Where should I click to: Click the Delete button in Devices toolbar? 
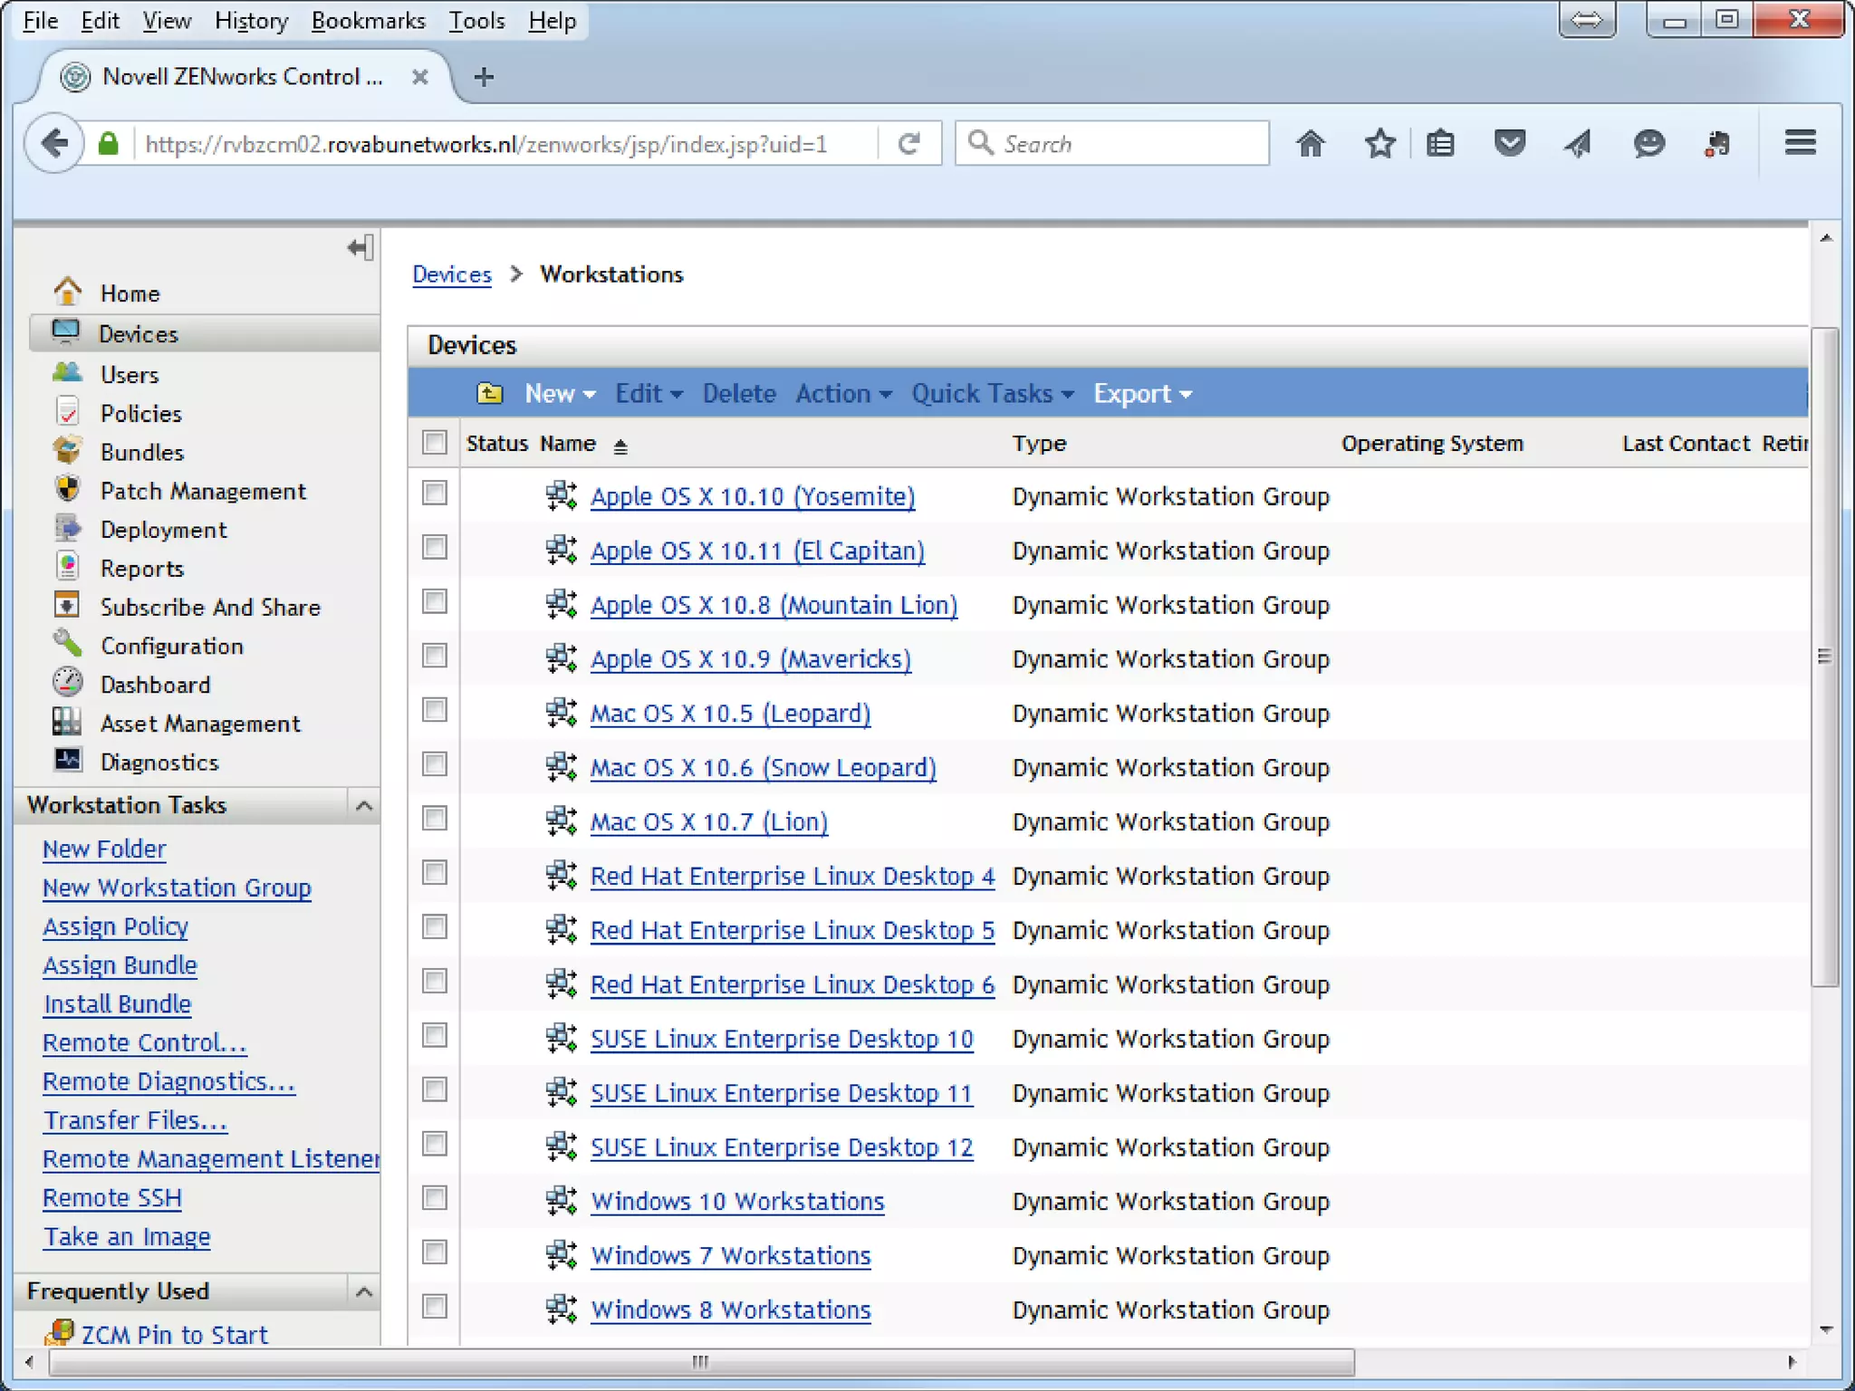tap(739, 393)
